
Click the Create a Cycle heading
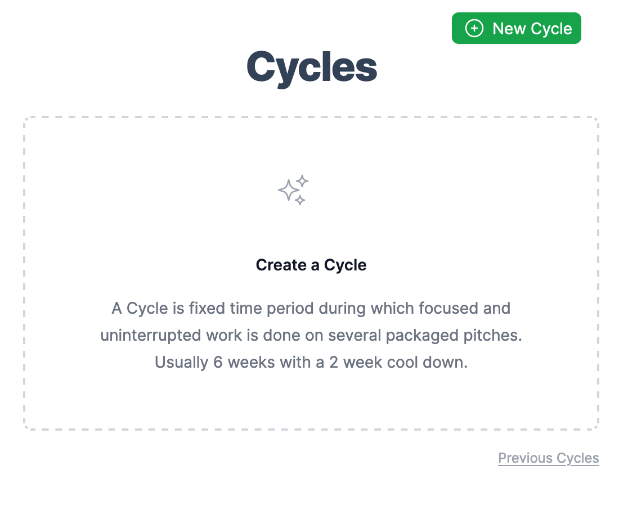click(x=311, y=265)
